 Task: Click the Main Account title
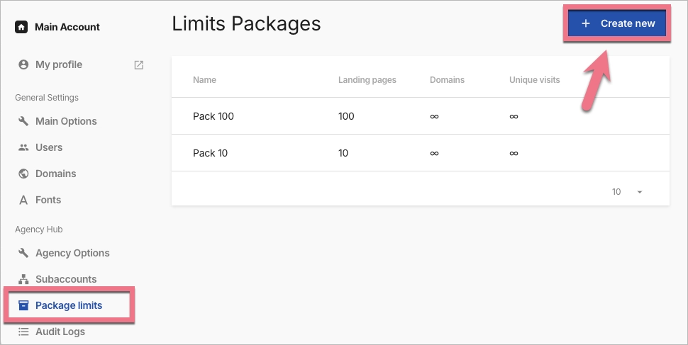(67, 27)
